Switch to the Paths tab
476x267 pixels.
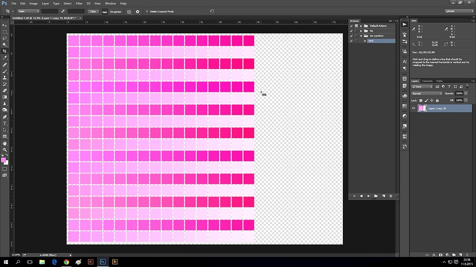(x=440, y=81)
